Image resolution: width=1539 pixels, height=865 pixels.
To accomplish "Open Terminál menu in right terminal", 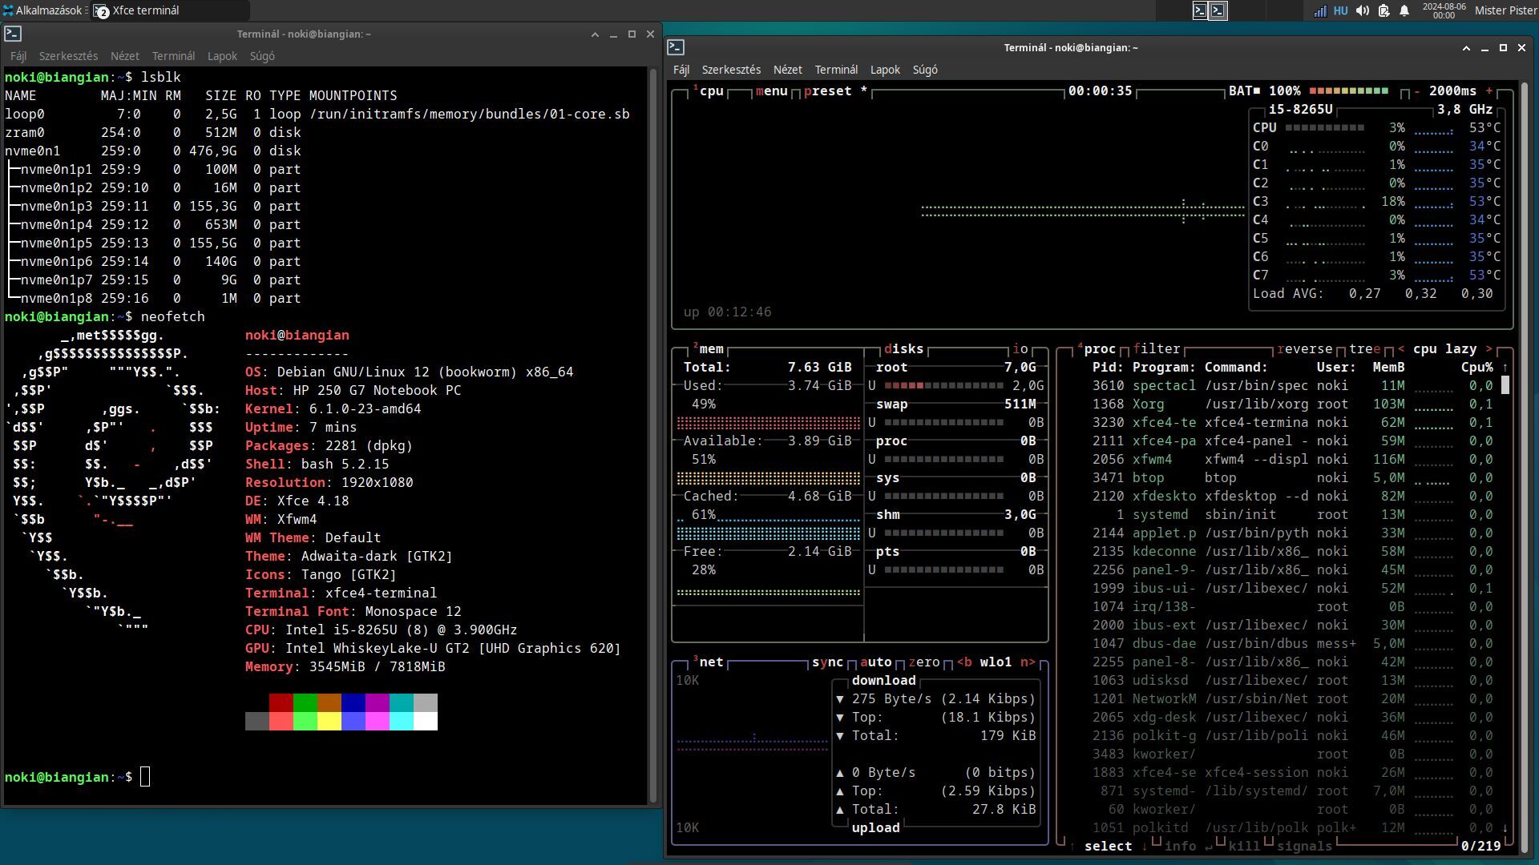I will click(836, 70).
